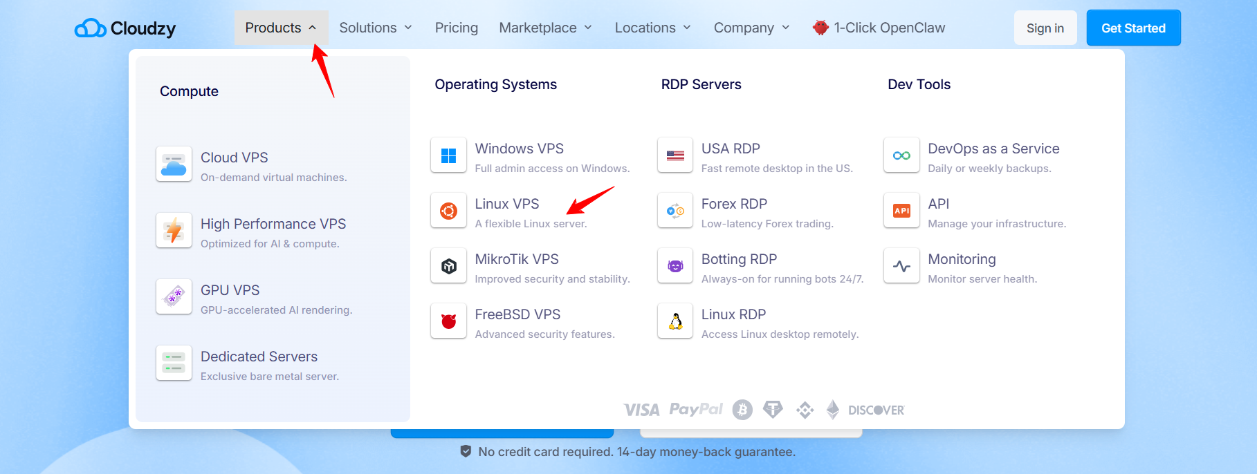
Task: Click the Sign in button
Action: (1045, 28)
